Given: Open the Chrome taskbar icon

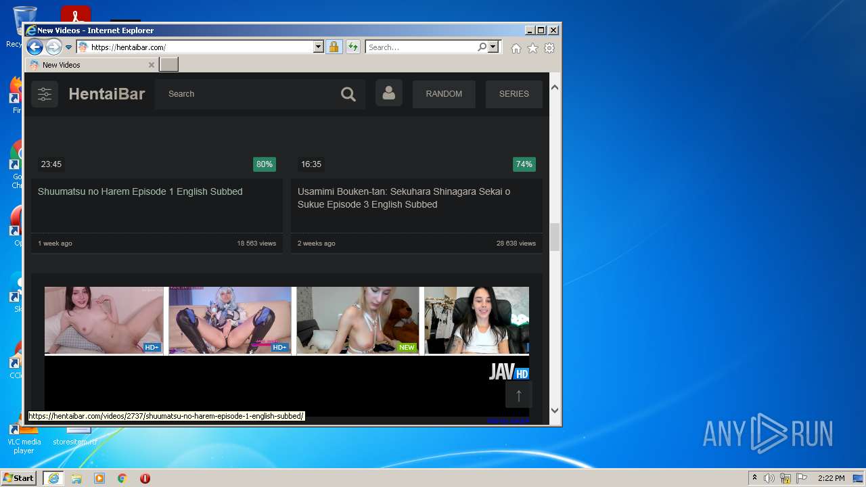Looking at the screenshot, I should (122, 478).
